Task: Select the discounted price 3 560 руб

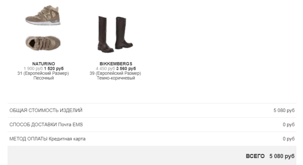Action: [126, 68]
